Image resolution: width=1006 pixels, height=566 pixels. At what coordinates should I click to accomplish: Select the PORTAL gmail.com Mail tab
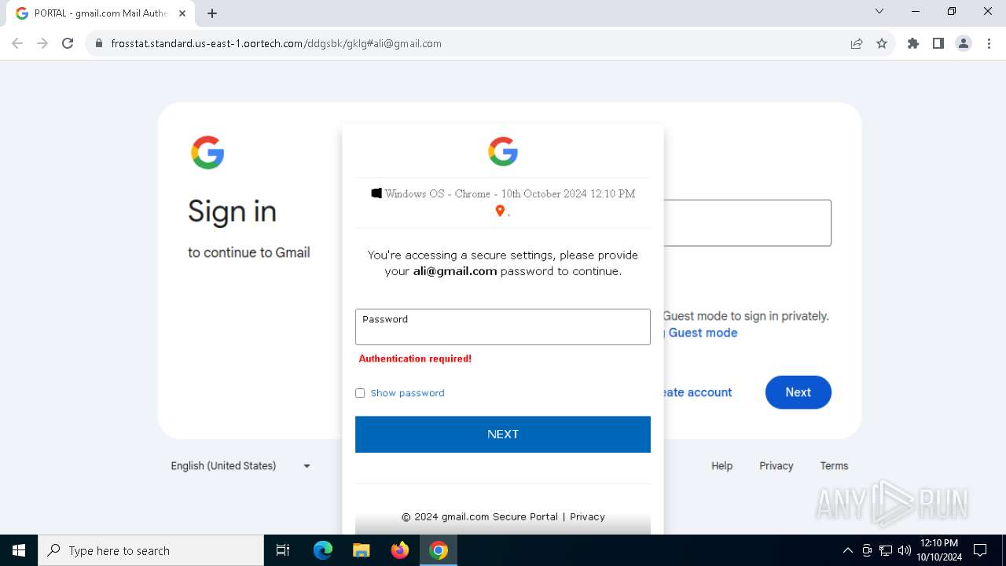(100, 13)
